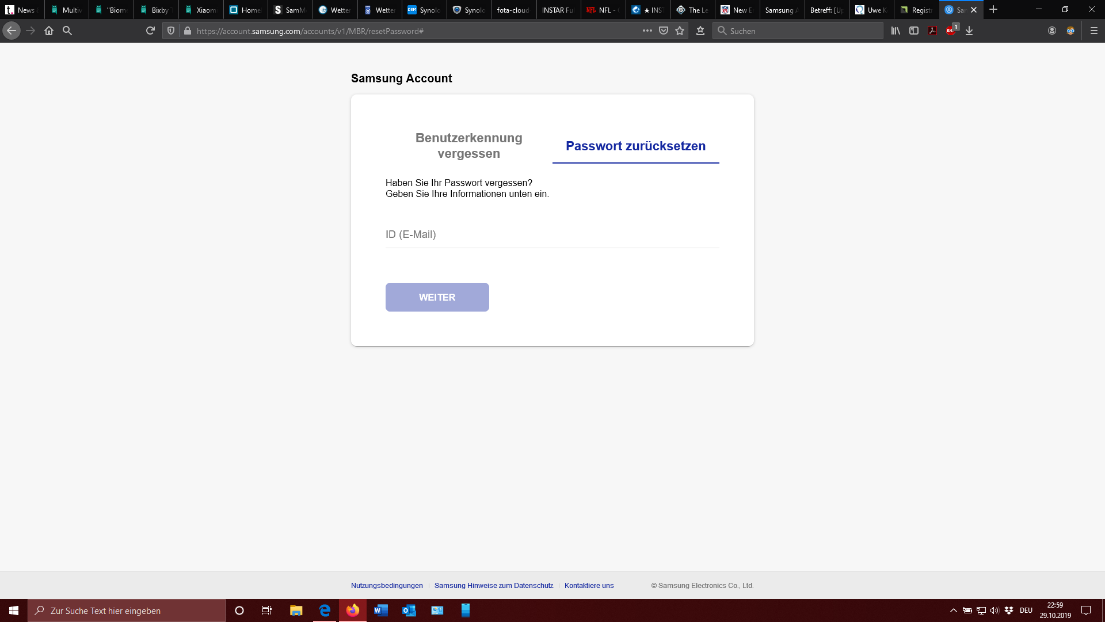
Task: Switch to the INSTAR browser tab
Action: pyautogui.click(x=558, y=10)
